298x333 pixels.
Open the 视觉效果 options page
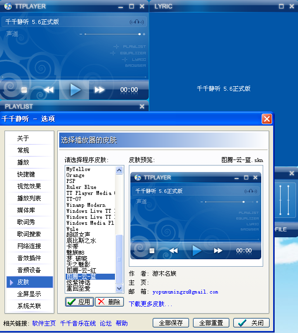click(30, 186)
